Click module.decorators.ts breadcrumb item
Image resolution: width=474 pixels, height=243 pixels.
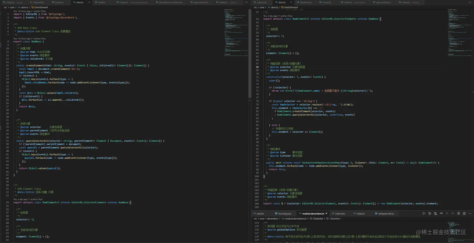click(x=294, y=219)
